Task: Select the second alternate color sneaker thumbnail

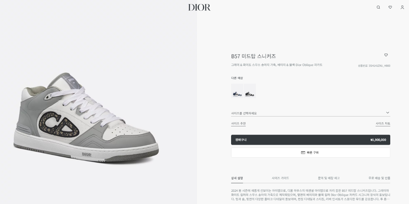Action: pos(250,91)
